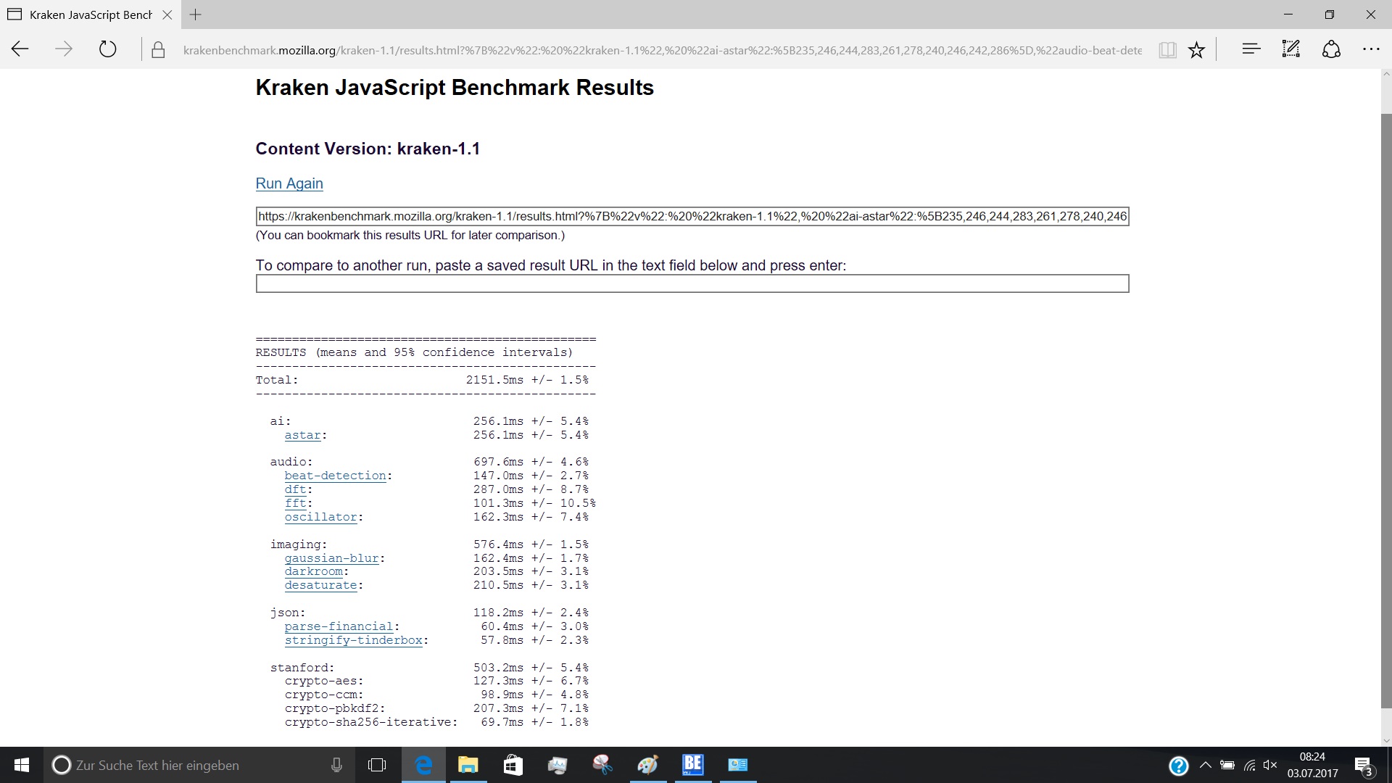Viewport: 1392px width, 783px height.
Task: Click the Run Again link
Action: 289,183
